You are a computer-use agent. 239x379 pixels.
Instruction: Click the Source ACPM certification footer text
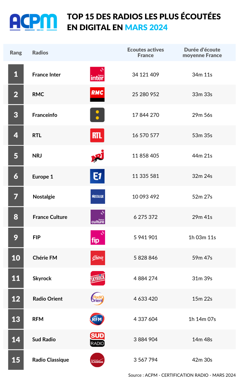pos(182,375)
